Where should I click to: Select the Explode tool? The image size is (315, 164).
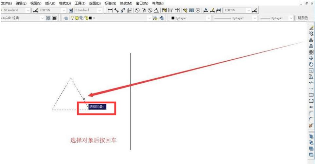311,125
